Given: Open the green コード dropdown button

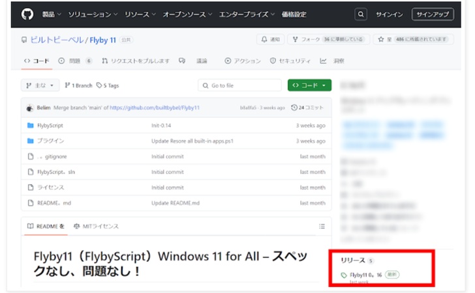Looking at the screenshot, I should click(309, 85).
